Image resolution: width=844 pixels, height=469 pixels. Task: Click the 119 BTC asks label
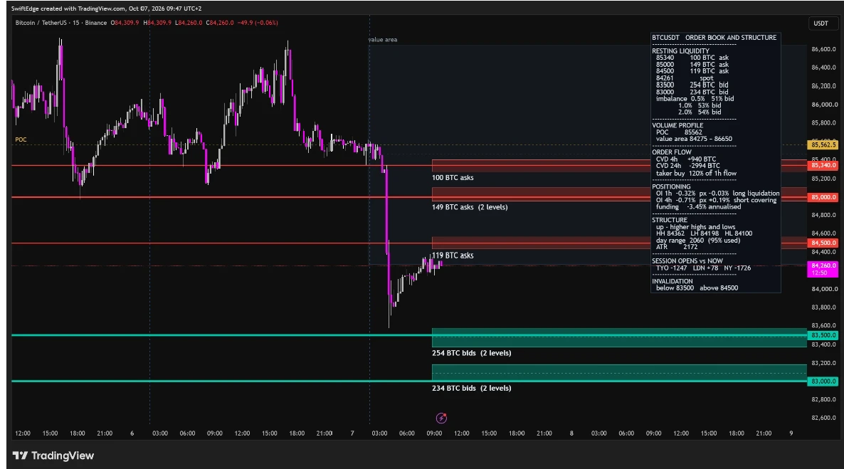pyautogui.click(x=453, y=255)
